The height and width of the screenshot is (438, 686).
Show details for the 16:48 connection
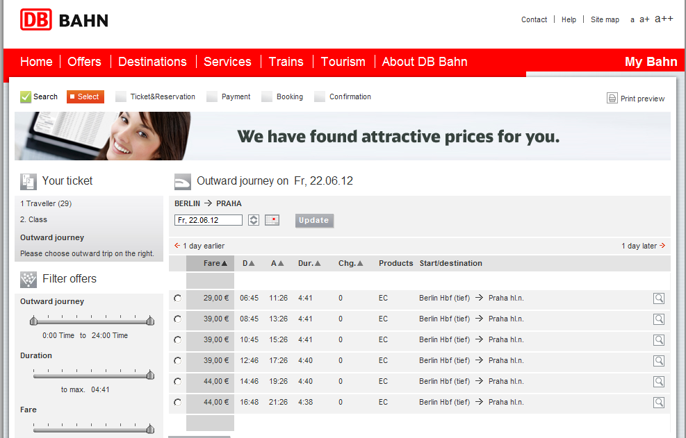[x=658, y=403]
